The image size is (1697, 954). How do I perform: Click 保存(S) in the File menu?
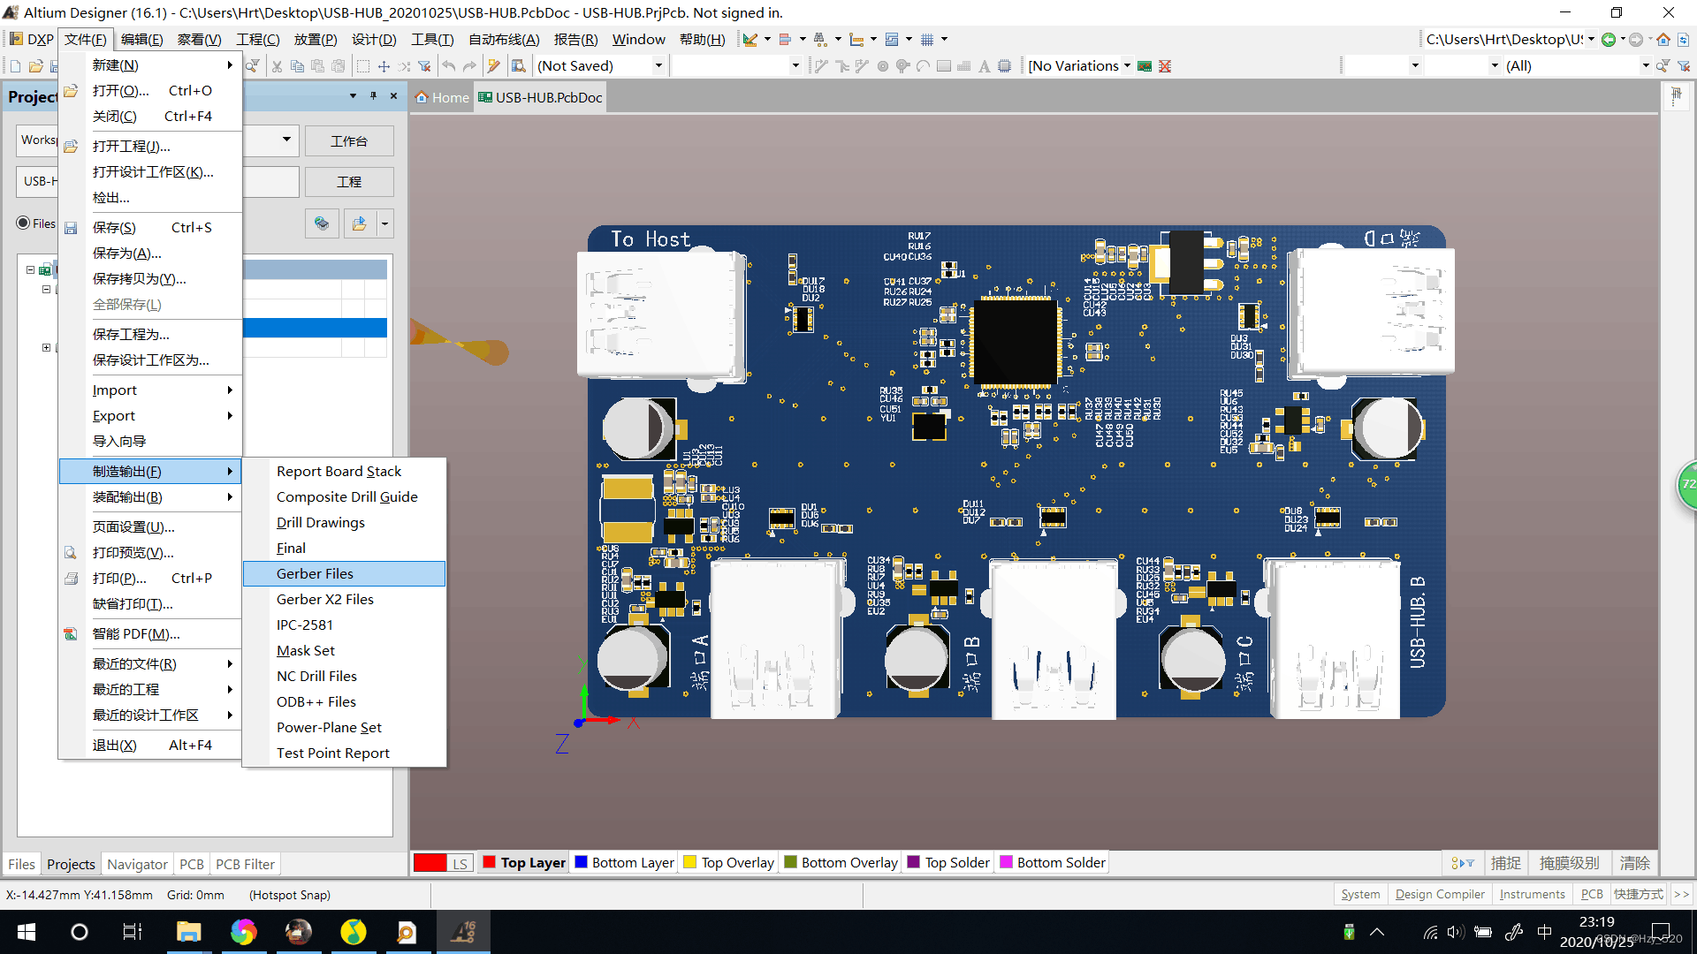150,228
